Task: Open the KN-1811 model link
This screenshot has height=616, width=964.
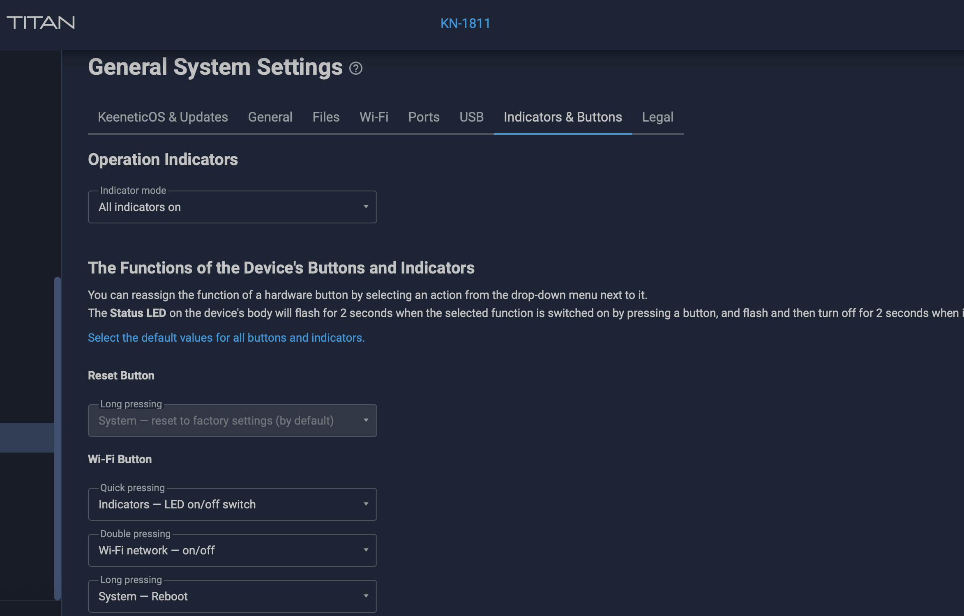Action: 465,23
